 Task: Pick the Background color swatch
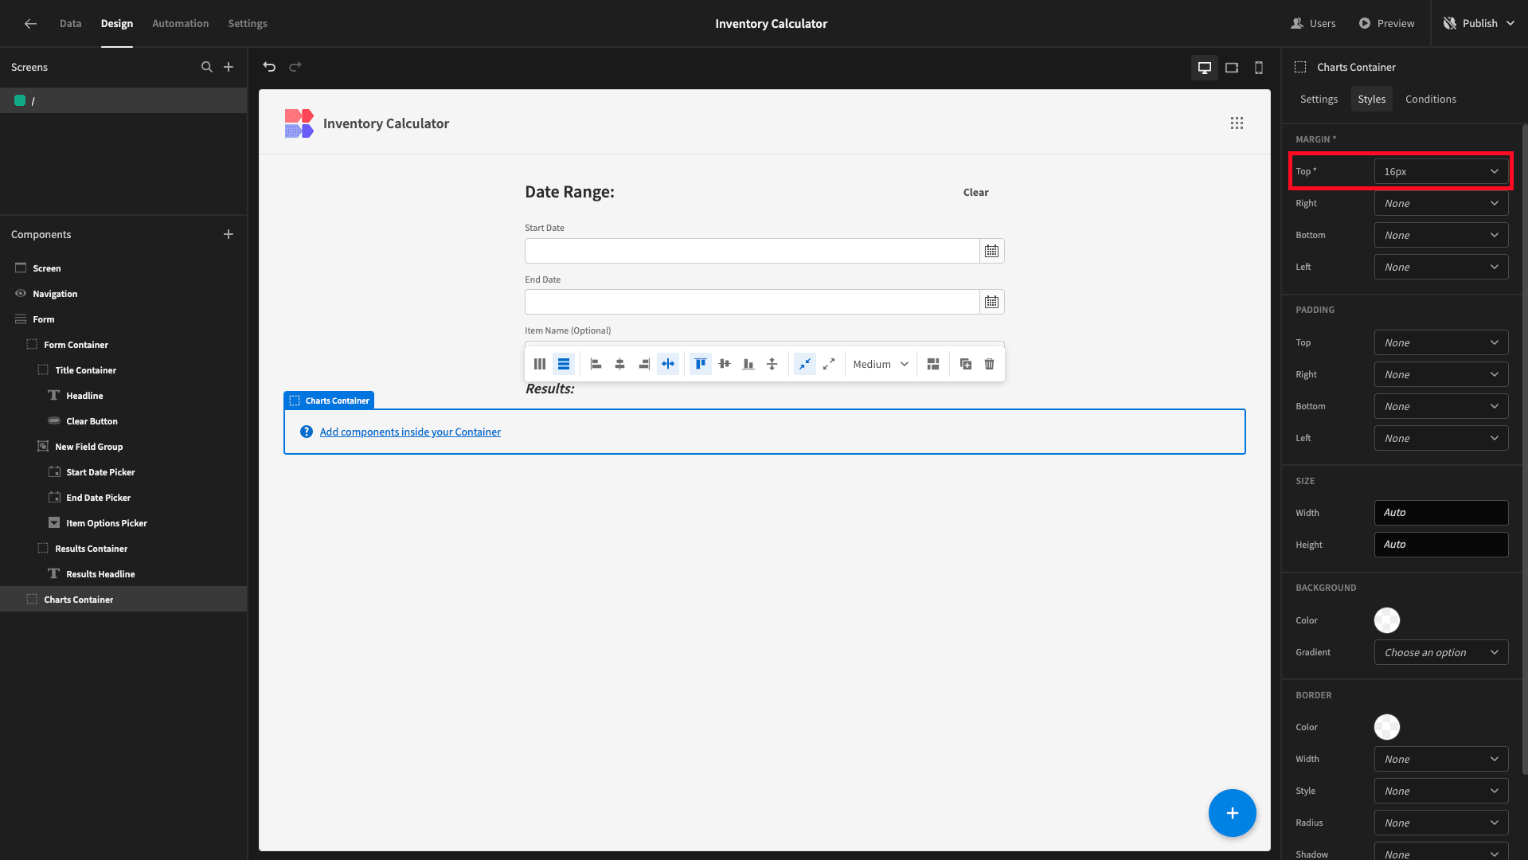coord(1387,620)
